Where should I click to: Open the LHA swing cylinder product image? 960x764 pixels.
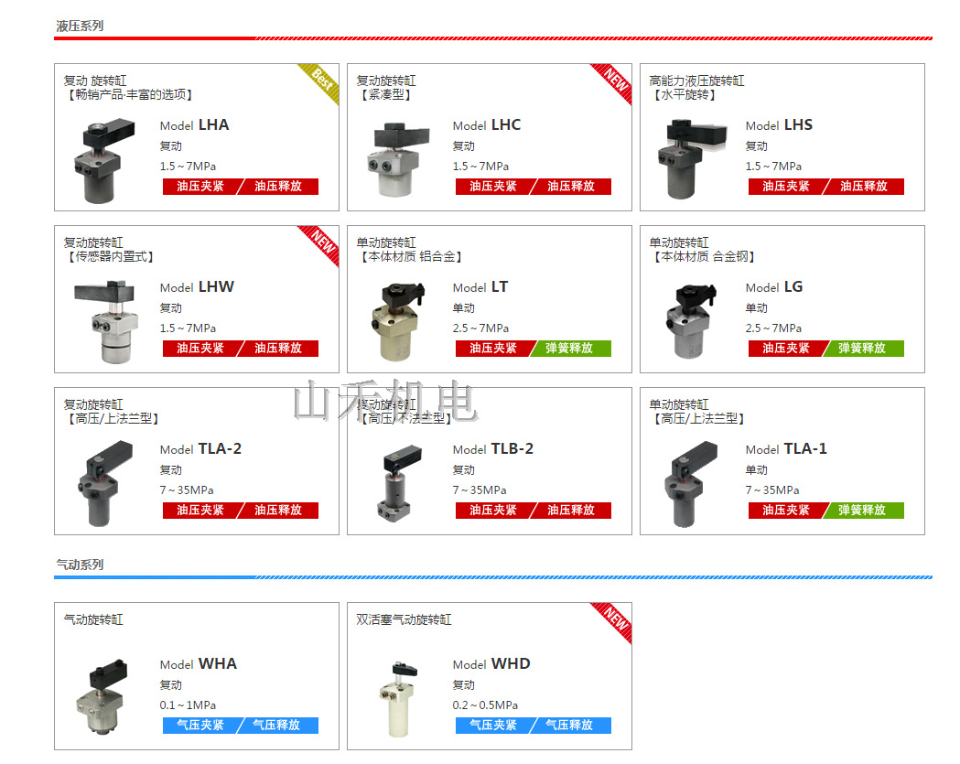click(x=104, y=161)
